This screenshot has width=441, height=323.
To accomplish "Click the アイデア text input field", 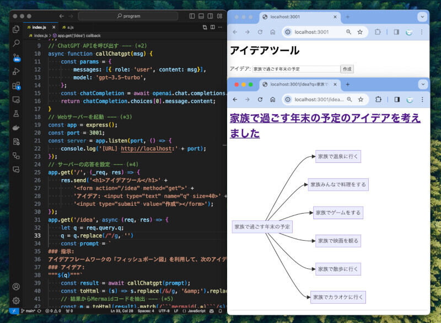I will [x=296, y=69].
